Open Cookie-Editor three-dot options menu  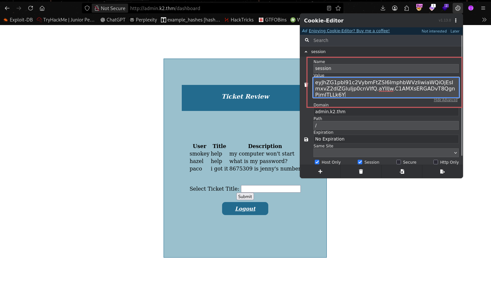456,20
